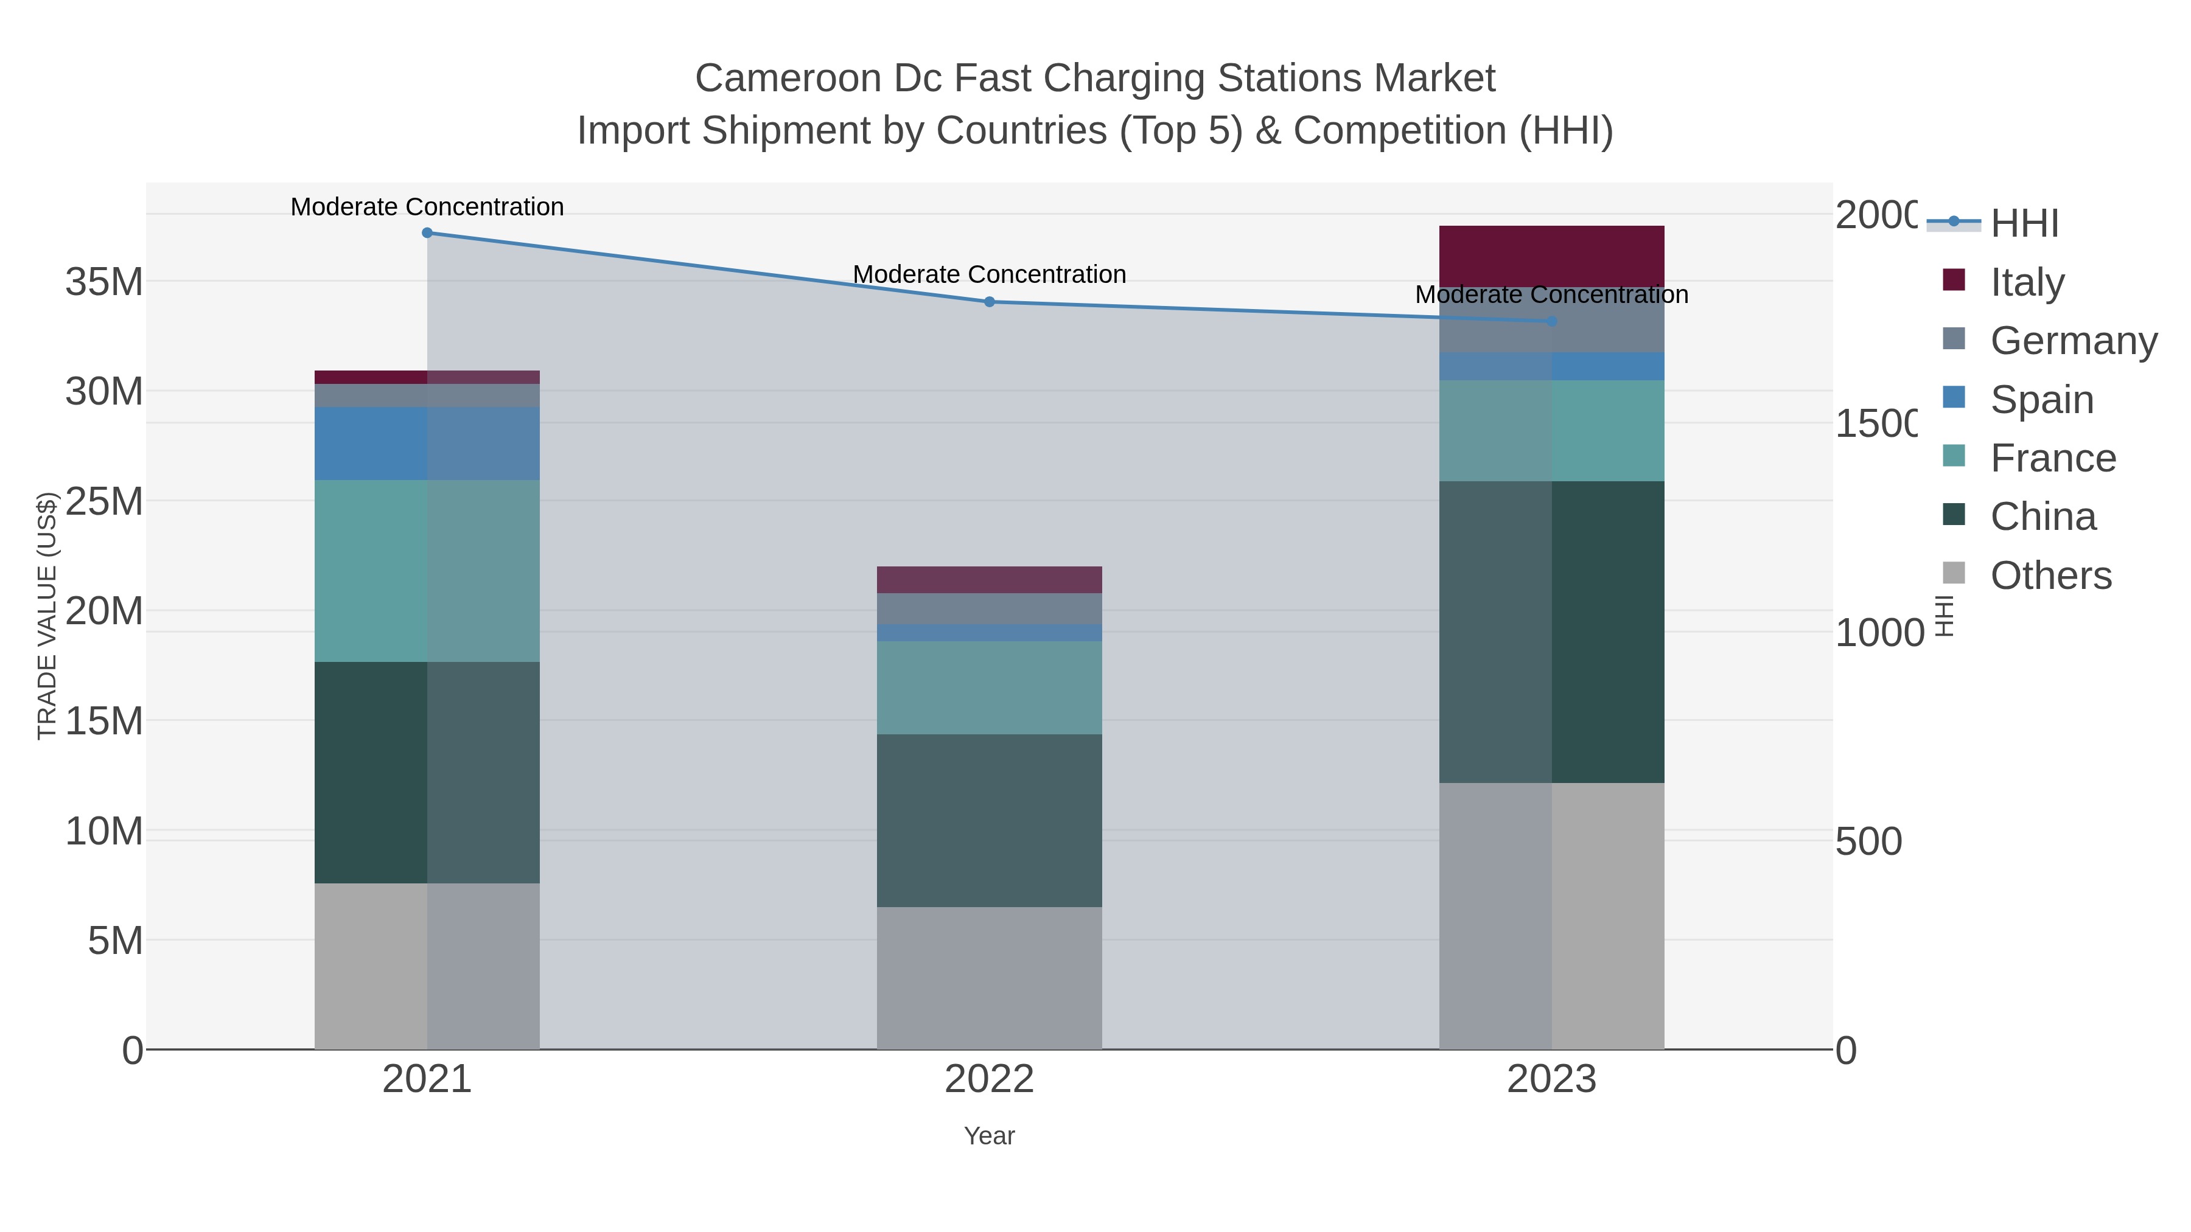Click the France segment of 2022 bar

(989, 688)
